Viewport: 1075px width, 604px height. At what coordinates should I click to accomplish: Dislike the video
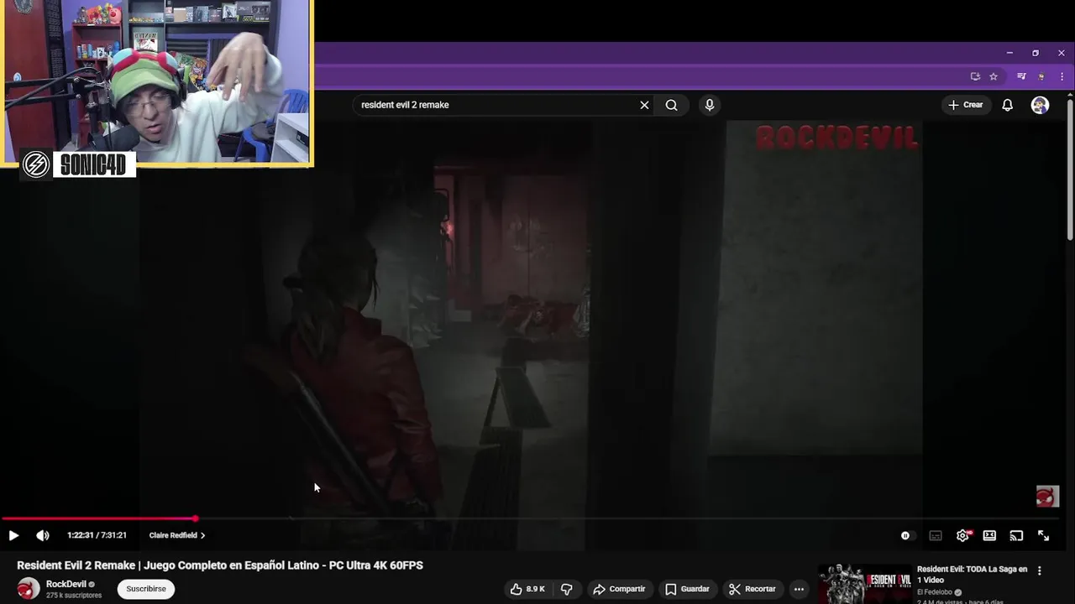click(566, 589)
